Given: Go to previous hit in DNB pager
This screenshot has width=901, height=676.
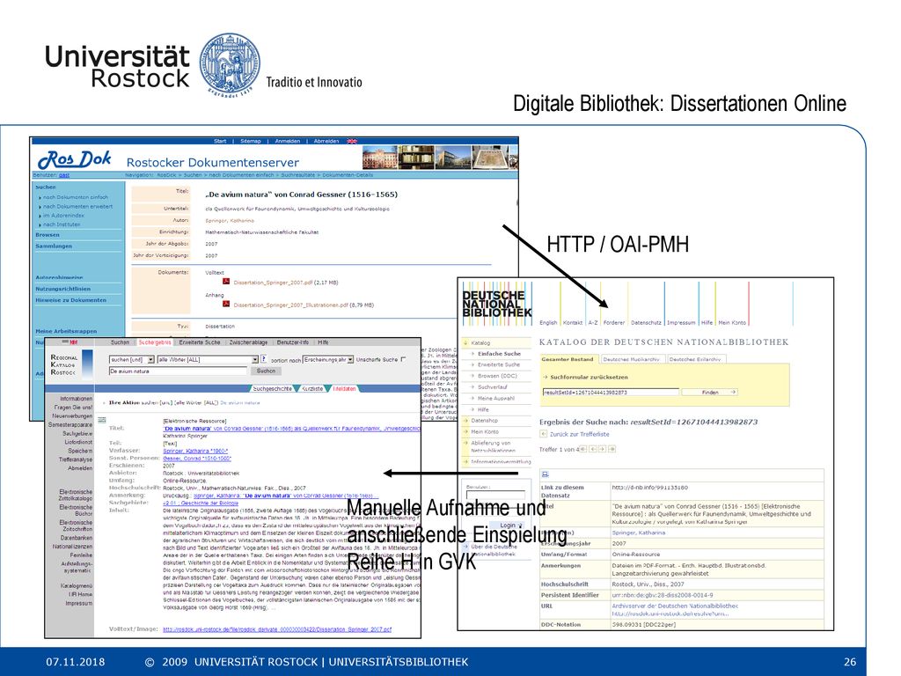Looking at the screenshot, I should coord(592,449).
